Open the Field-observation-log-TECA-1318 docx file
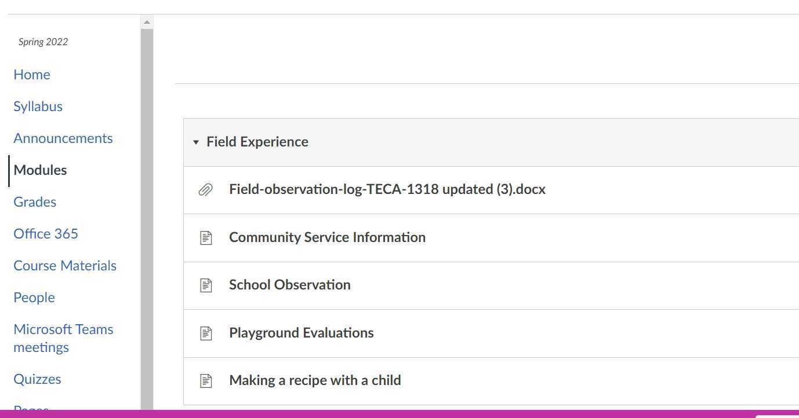799x418 pixels. point(387,189)
